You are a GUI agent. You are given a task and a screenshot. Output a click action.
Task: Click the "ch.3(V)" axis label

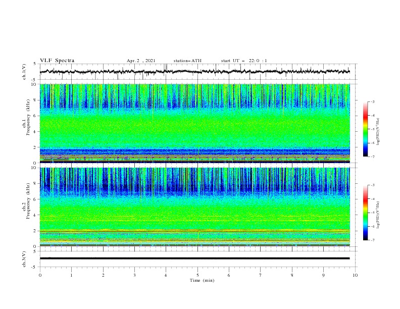[24, 259]
